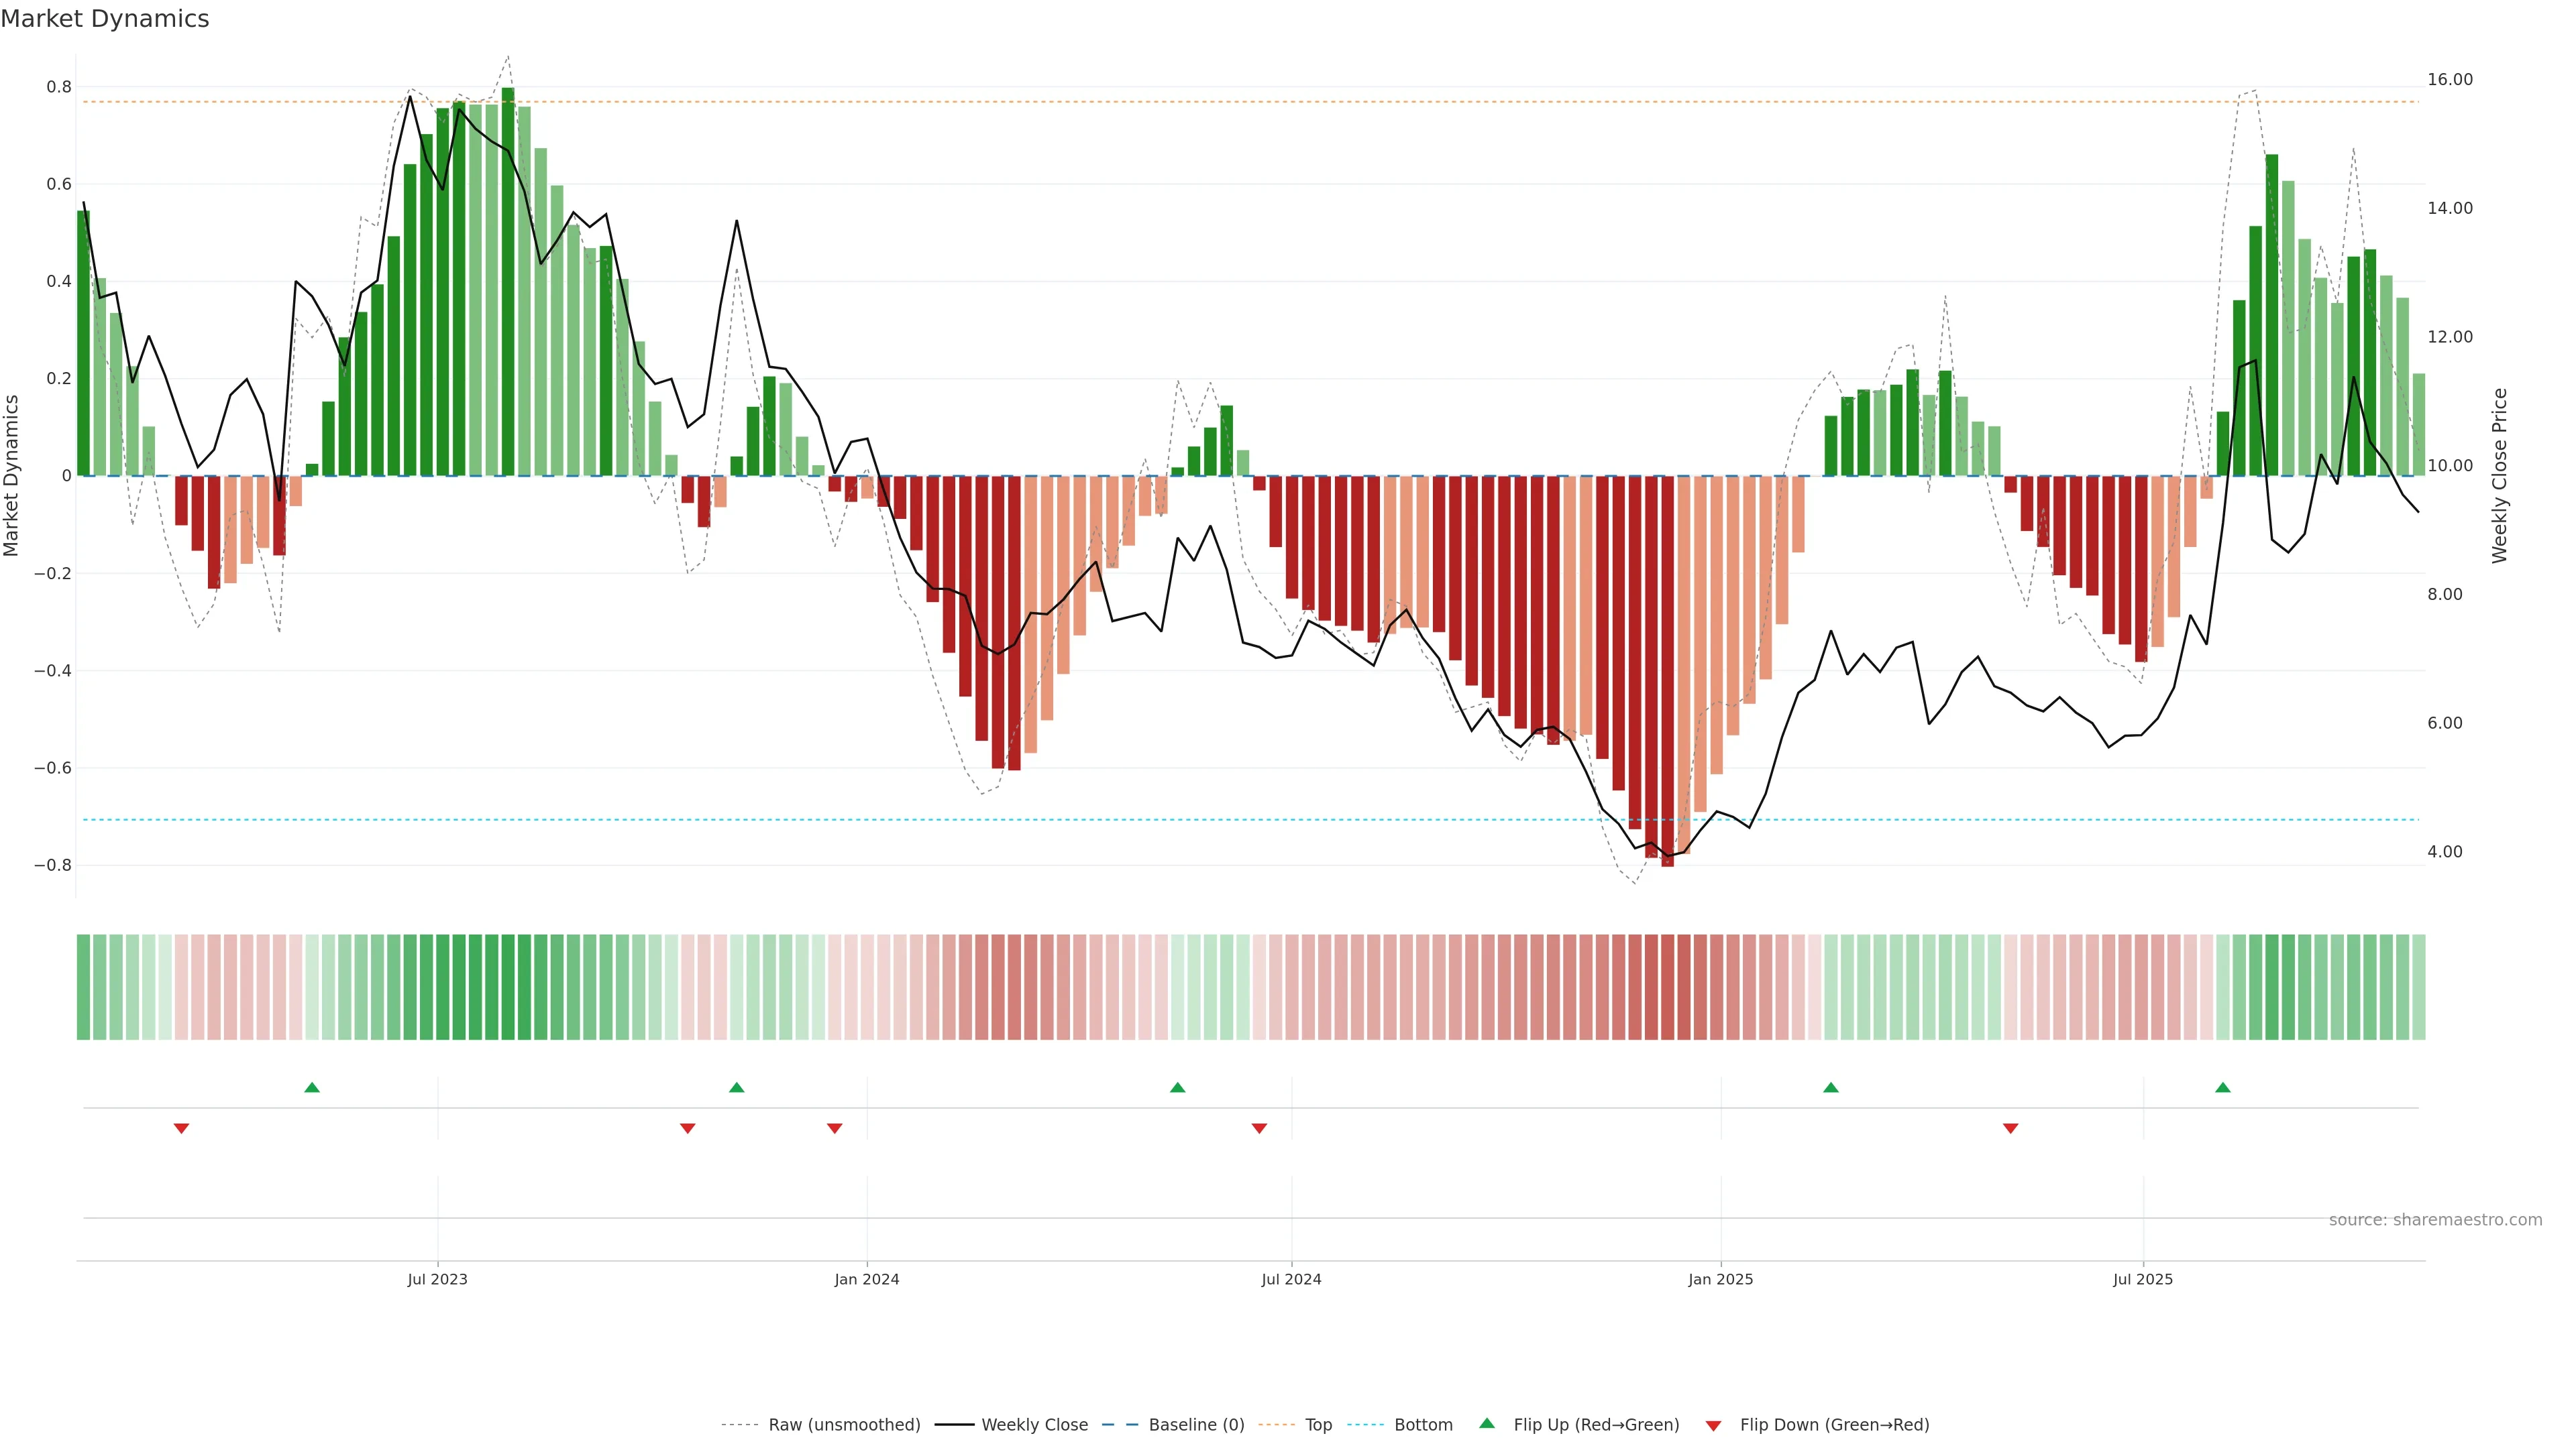Screen dimensions: 2576x1448
Task: Click the first green flip-up triangle marker
Action: point(312,1087)
